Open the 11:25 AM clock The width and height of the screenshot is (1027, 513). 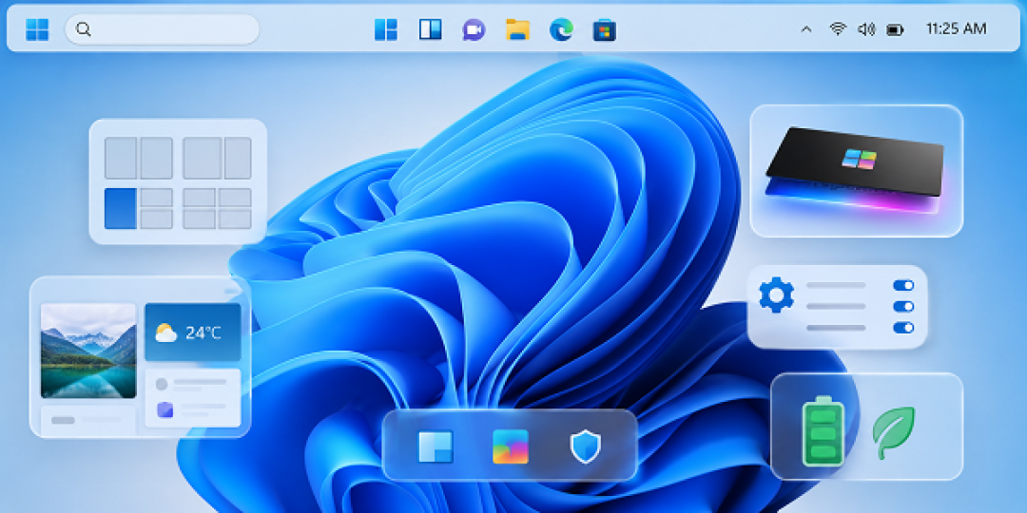tap(956, 28)
